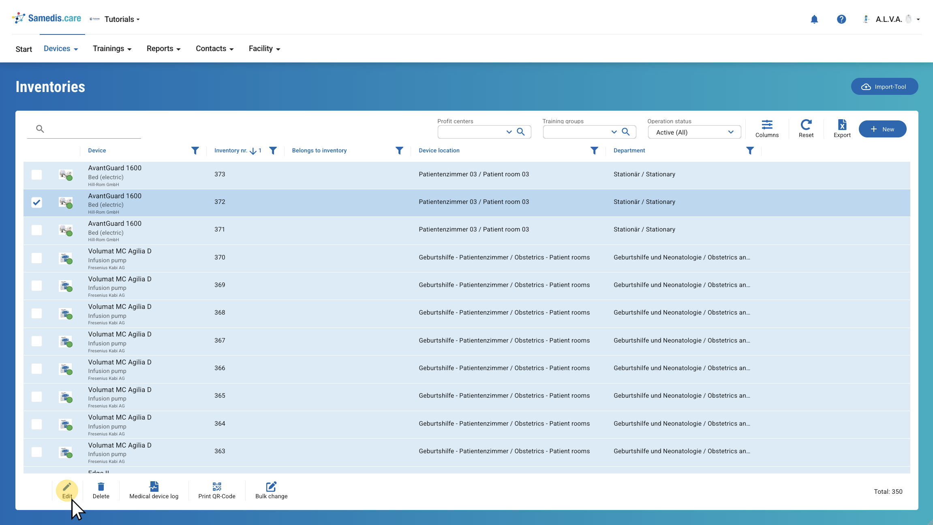Sort by Belongs to inventory header
This screenshot has height=525, width=933.
coord(319,150)
